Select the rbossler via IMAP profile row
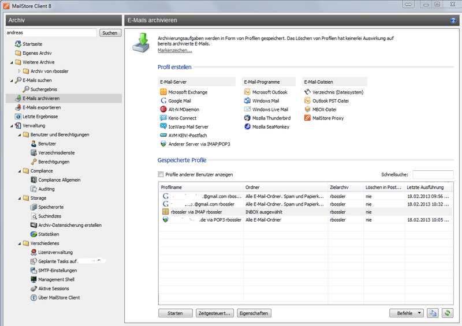 tap(305, 212)
